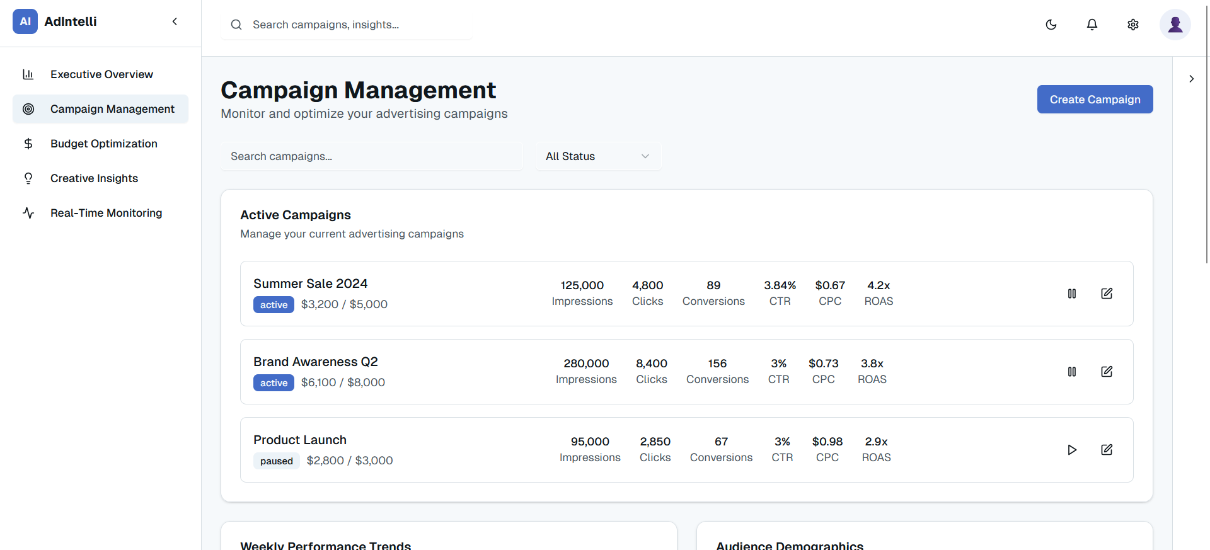The width and height of the screenshot is (1210, 550).
Task: Click the 3.84% CTR value
Action: point(780,285)
